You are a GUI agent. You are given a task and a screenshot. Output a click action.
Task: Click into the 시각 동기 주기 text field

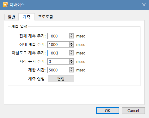pos(59,62)
